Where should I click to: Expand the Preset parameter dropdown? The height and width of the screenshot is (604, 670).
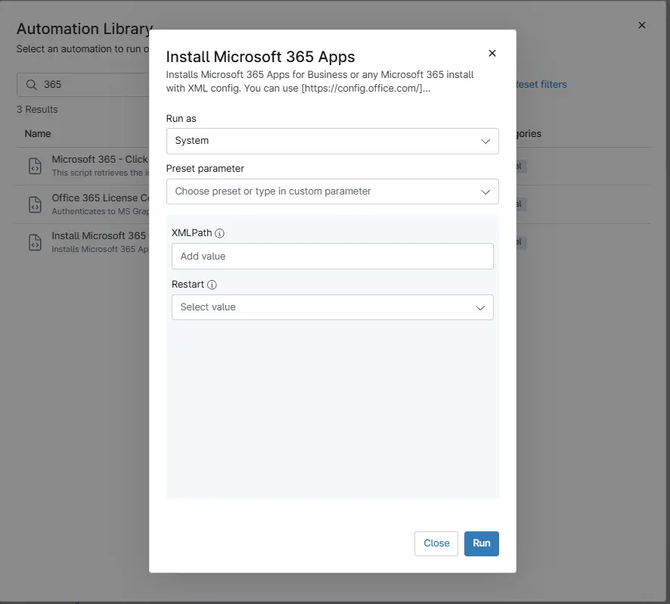(332, 191)
